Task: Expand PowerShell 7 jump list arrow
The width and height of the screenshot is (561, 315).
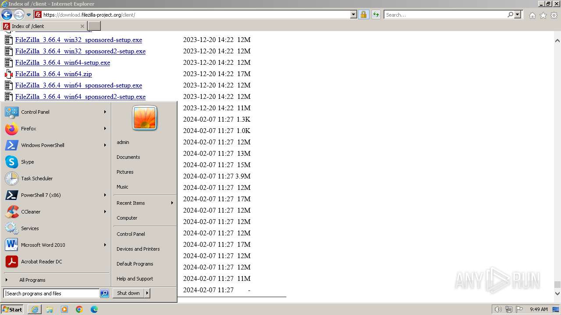Action: [105, 195]
